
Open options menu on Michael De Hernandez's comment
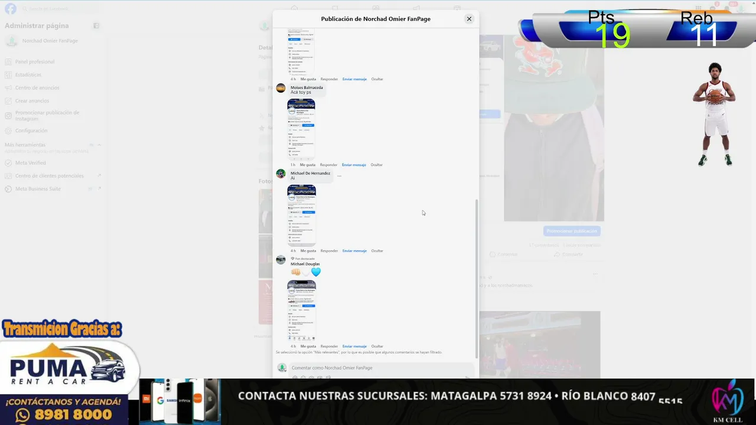click(x=339, y=176)
